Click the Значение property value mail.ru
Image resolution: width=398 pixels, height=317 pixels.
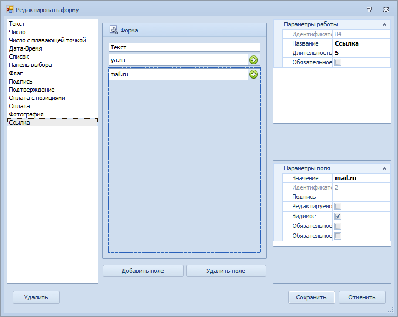[x=361, y=178]
